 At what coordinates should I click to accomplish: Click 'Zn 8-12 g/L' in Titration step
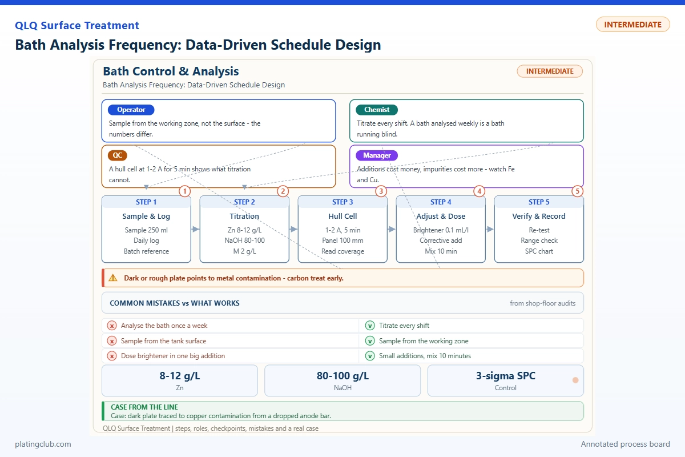(244, 230)
